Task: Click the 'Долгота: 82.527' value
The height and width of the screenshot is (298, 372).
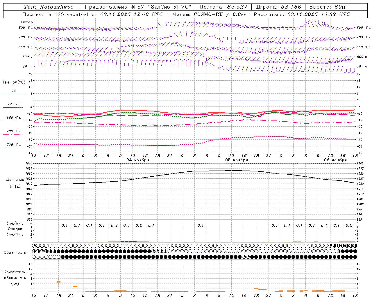Action: click(x=223, y=7)
